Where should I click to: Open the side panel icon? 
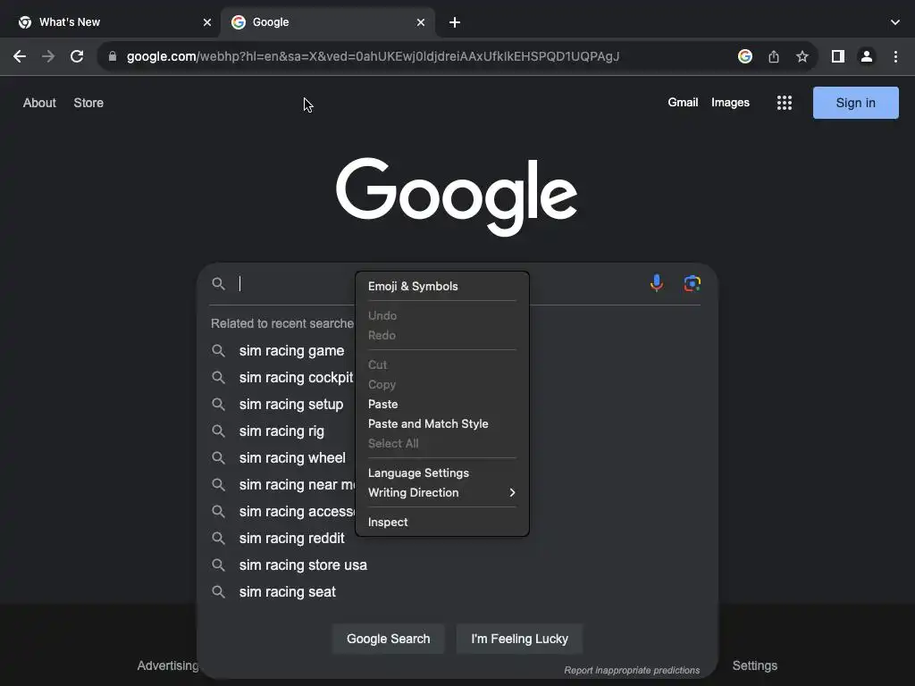(x=837, y=56)
